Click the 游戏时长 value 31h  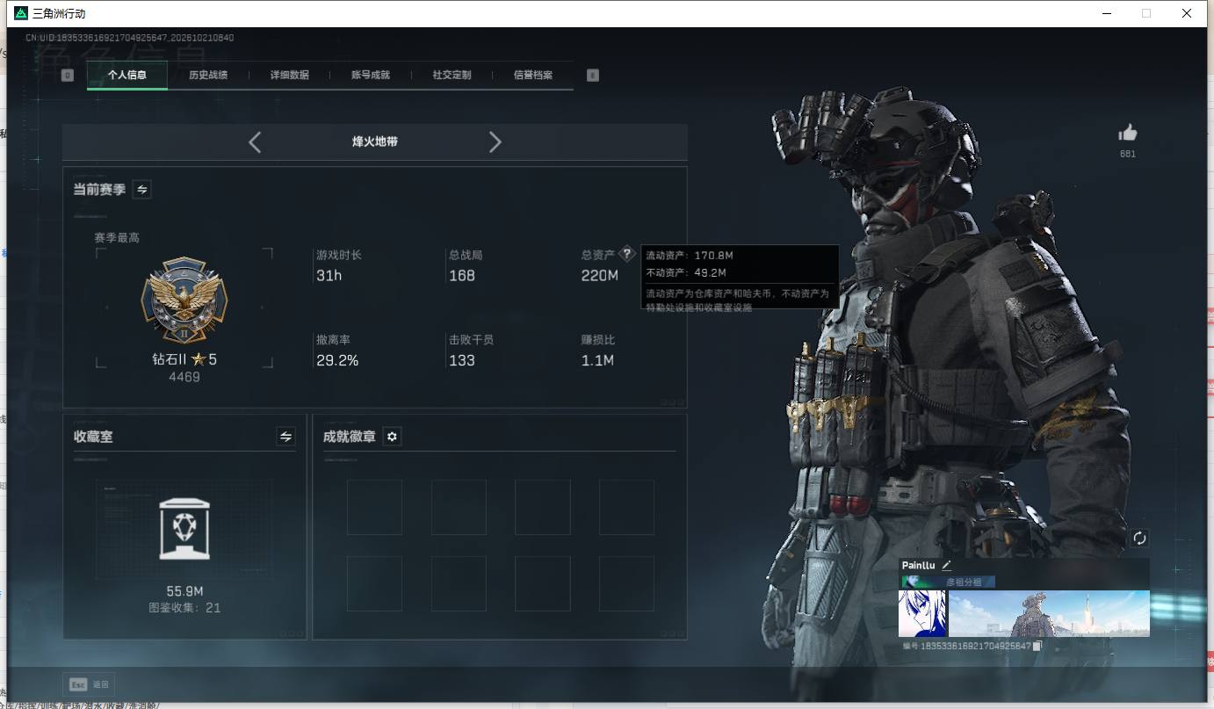[329, 276]
